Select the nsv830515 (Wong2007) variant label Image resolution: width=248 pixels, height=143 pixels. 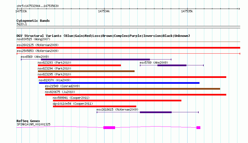(33, 39)
